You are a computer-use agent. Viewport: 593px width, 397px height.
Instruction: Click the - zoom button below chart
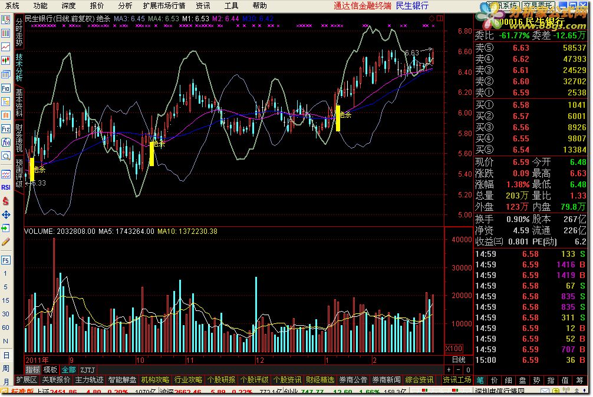pos(459,370)
